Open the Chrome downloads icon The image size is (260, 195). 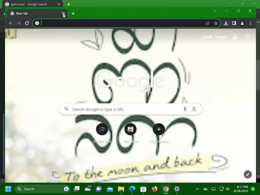click(x=226, y=23)
